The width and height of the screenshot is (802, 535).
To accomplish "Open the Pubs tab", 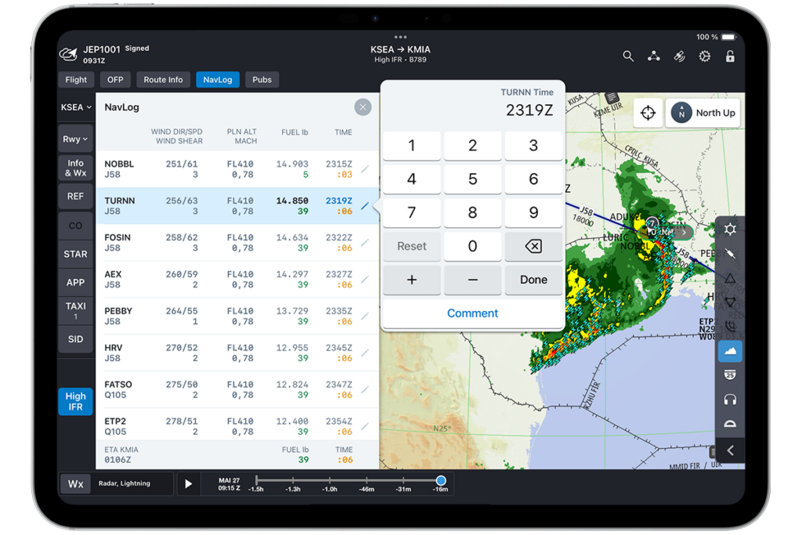I will pyautogui.click(x=262, y=79).
